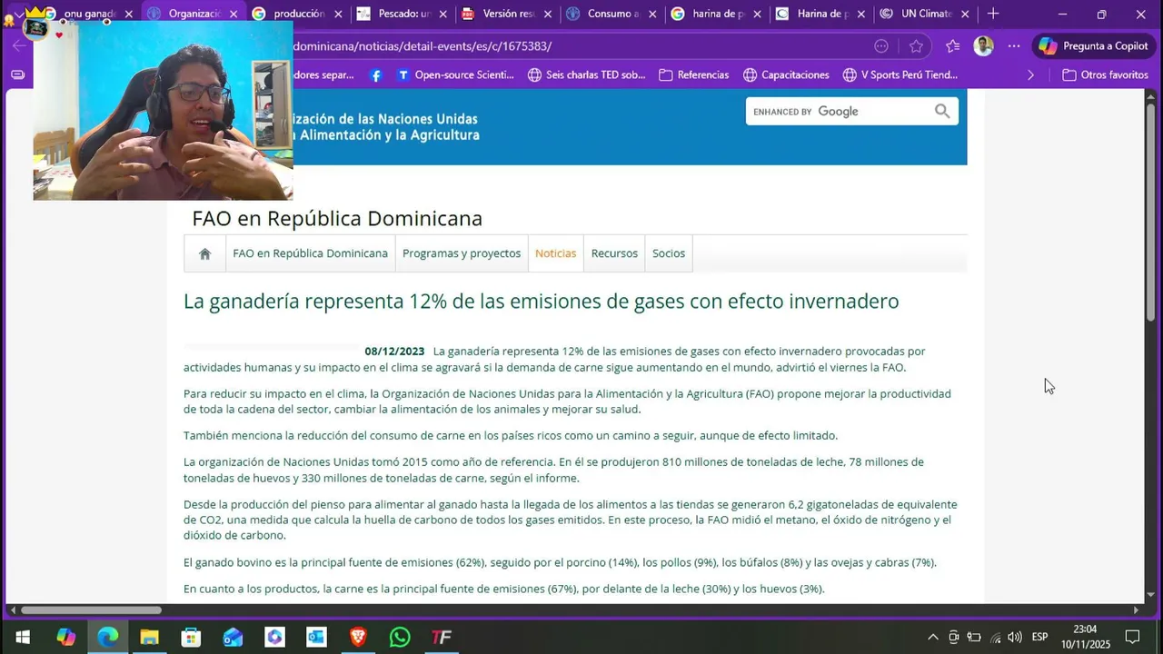
Task: Open the Capacitaciones bookmark
Action: (x=786, y=75)
